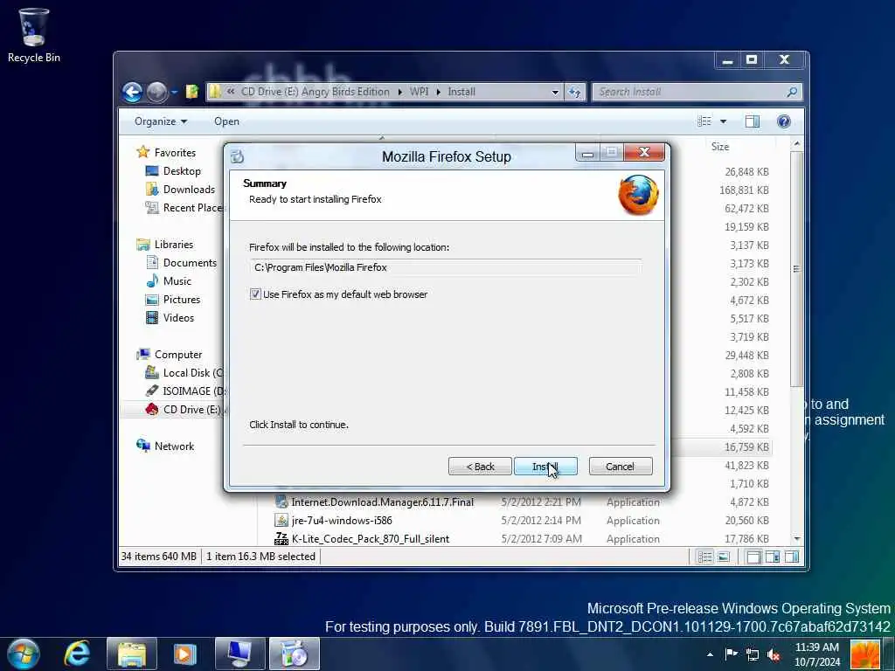Click the 16,759 KB size entry

(x=746, y=446)
